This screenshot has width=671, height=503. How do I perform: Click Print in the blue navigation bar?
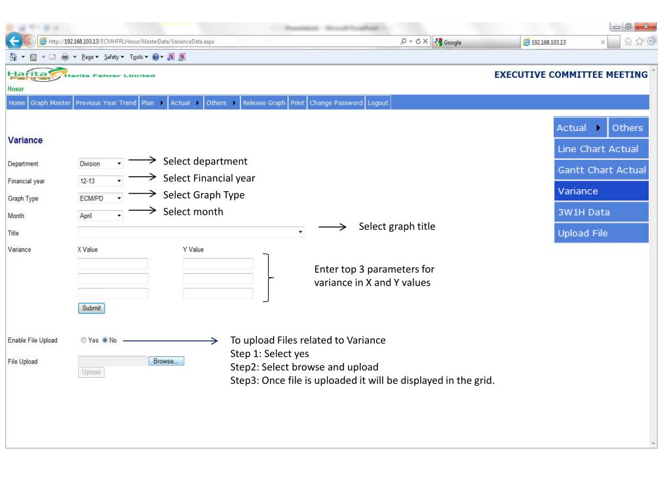[x=297, y=103]
